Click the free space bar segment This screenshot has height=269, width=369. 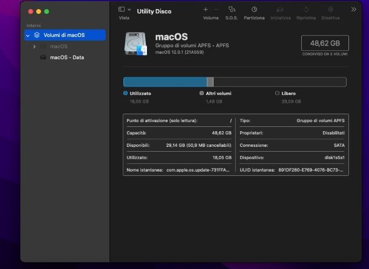(x=280, y=82)
